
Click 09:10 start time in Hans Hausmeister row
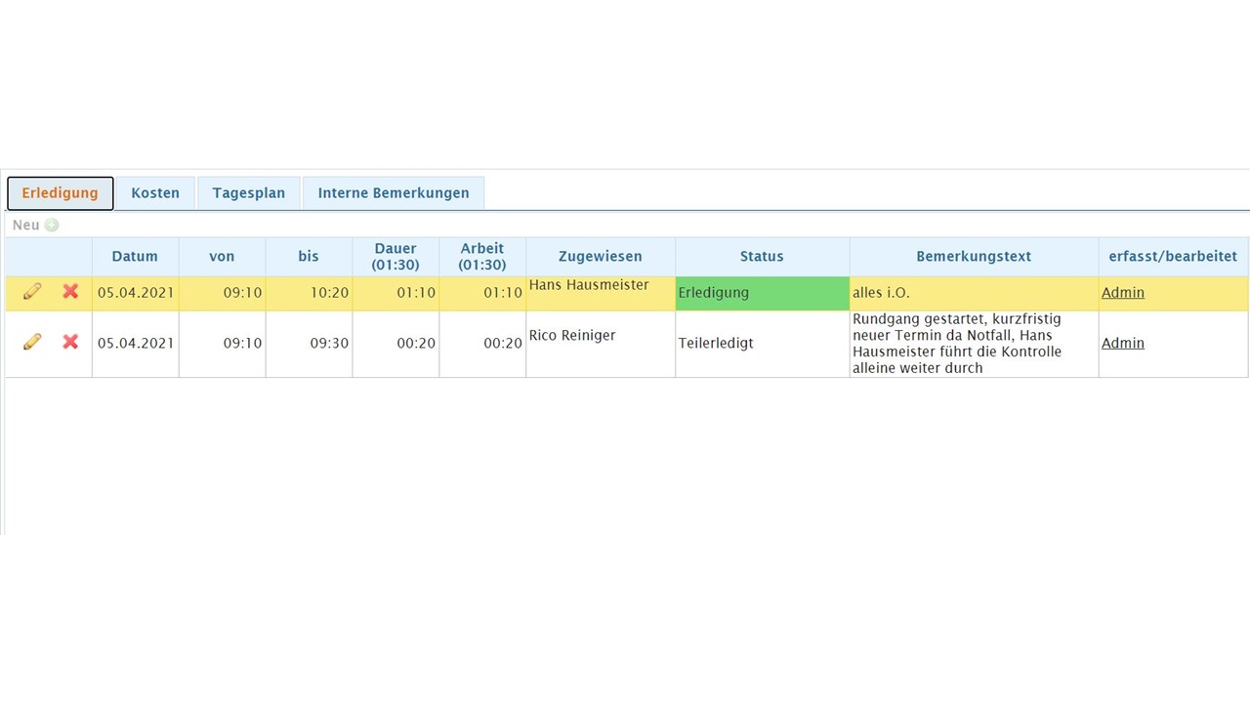coord(242,292)
